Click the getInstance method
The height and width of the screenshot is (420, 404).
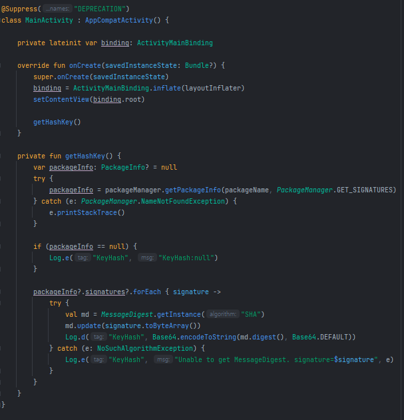pyautogui.click(x=178, y=314)
